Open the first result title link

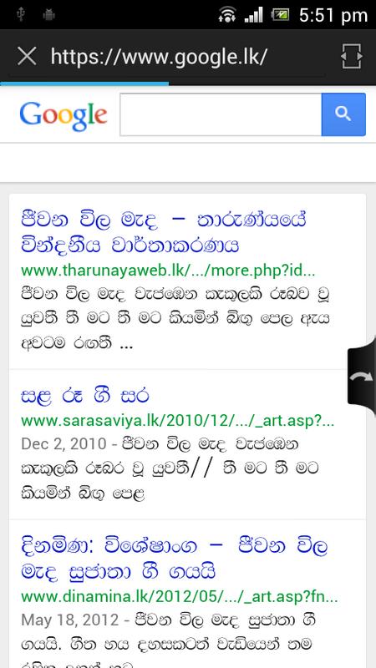point(164,233)
